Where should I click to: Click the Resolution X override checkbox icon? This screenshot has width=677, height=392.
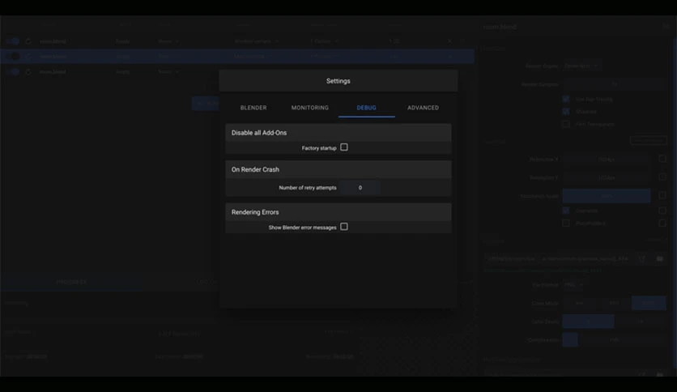tap(662, 159)
